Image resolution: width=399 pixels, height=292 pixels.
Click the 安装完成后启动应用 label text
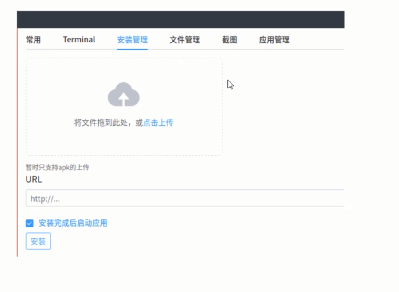[x=73, y=223]
